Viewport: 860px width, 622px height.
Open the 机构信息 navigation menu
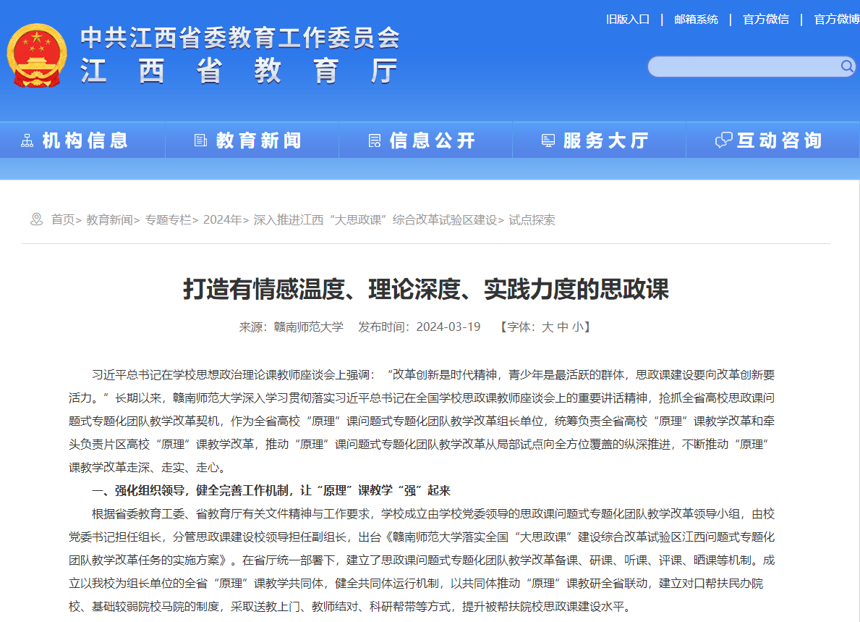[85, 140]
